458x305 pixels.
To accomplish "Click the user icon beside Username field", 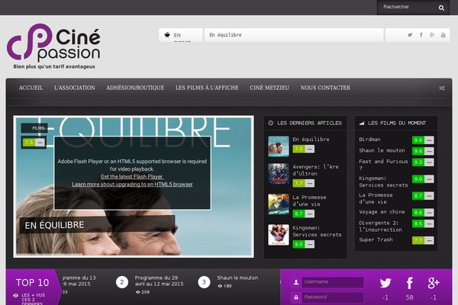I will coord(296,282).
